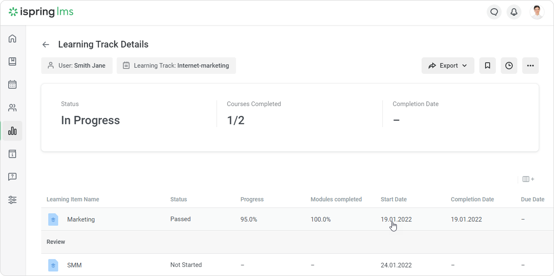
Task: Open the settings sliders icon in sidebar
Action: pos(12,200)
